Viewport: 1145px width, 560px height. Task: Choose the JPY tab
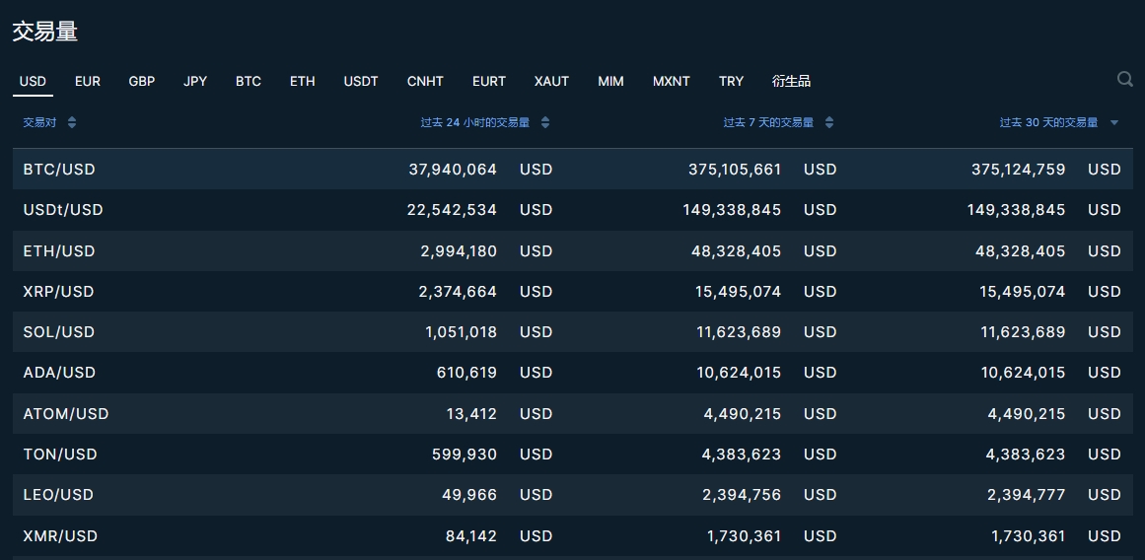(x=195, y=81)
